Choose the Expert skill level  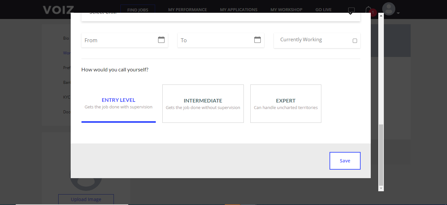tap(286, 103)
